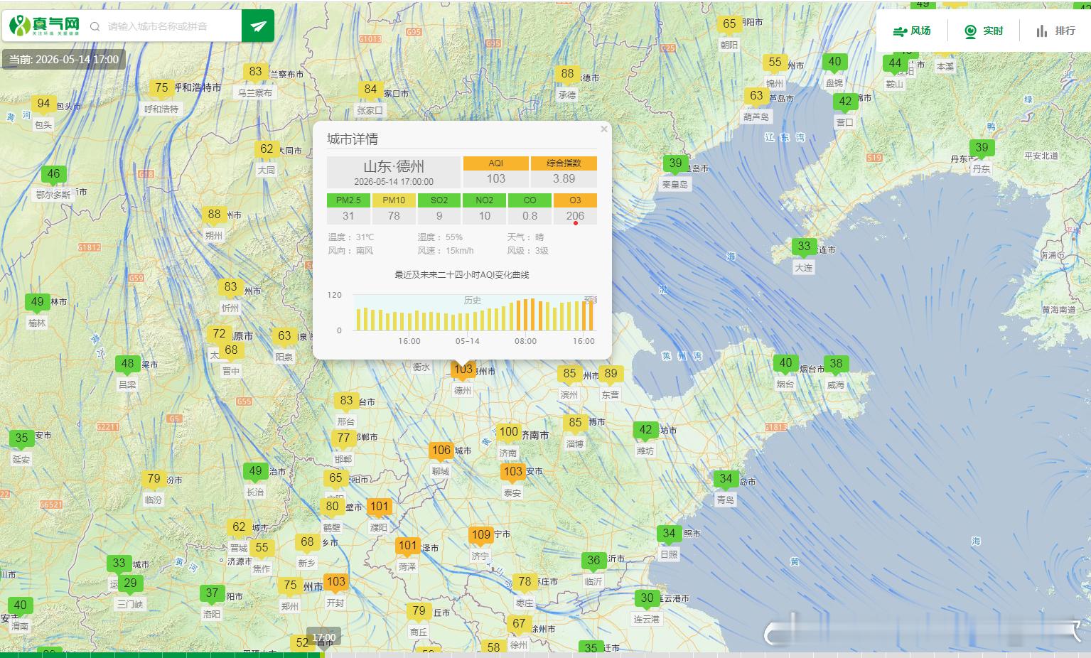Click the 葫芦岛 marker showing 63
Image resolution: width=1091 pixels, height=658 pixels.
click(756, 96)
